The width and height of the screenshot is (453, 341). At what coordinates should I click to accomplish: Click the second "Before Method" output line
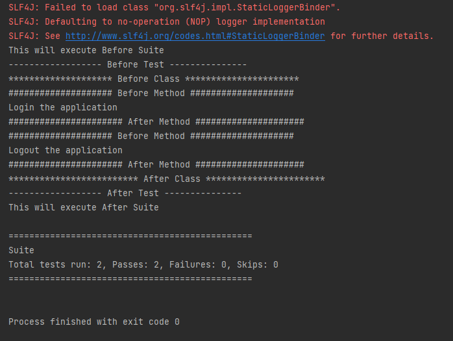point(151,136)
